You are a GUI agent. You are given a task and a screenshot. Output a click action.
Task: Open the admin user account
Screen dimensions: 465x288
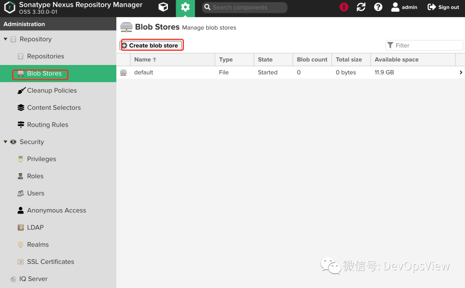pyautogui.click(x=404, y=7)
